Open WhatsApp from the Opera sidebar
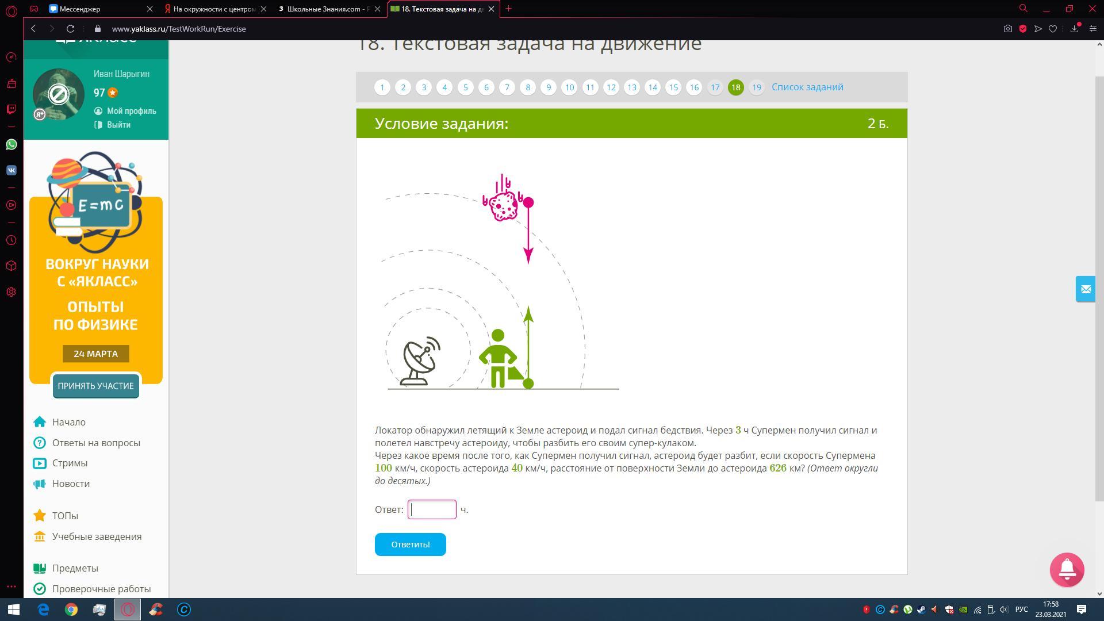 point(11,144)
